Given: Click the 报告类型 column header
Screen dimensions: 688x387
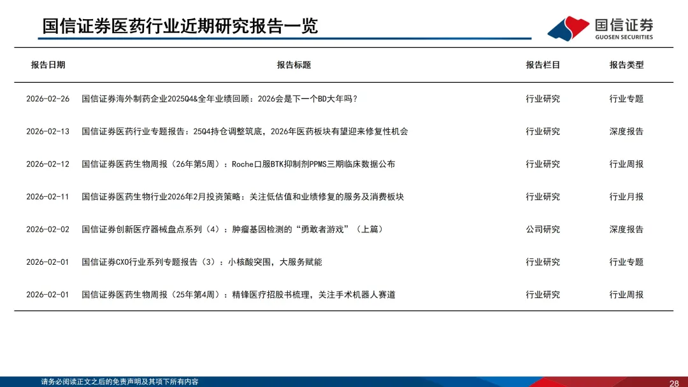Looking at the screenshot, I should coord(626,65).
